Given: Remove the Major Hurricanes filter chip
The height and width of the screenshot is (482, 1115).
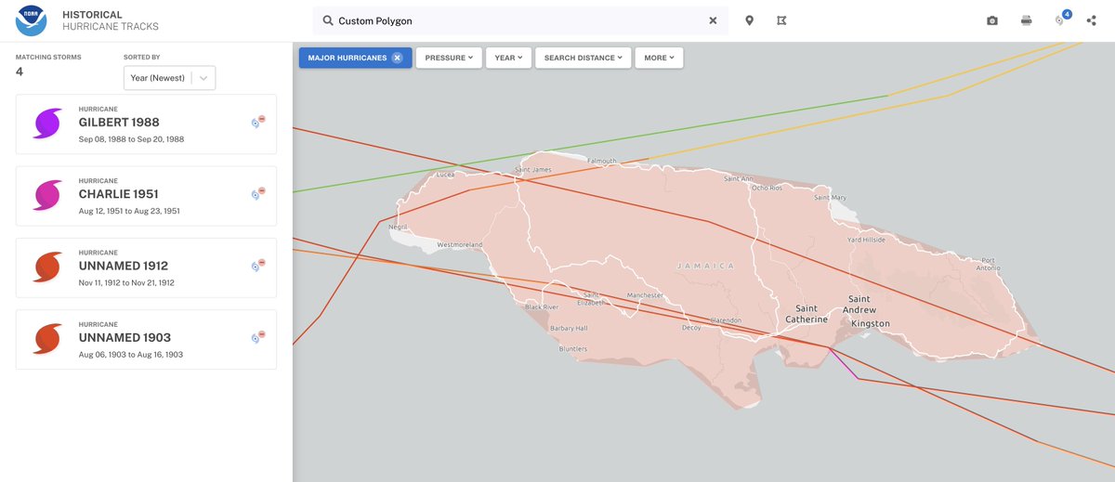Looking at the screenshot, I should pyautogui.click(x=397, y=58).
